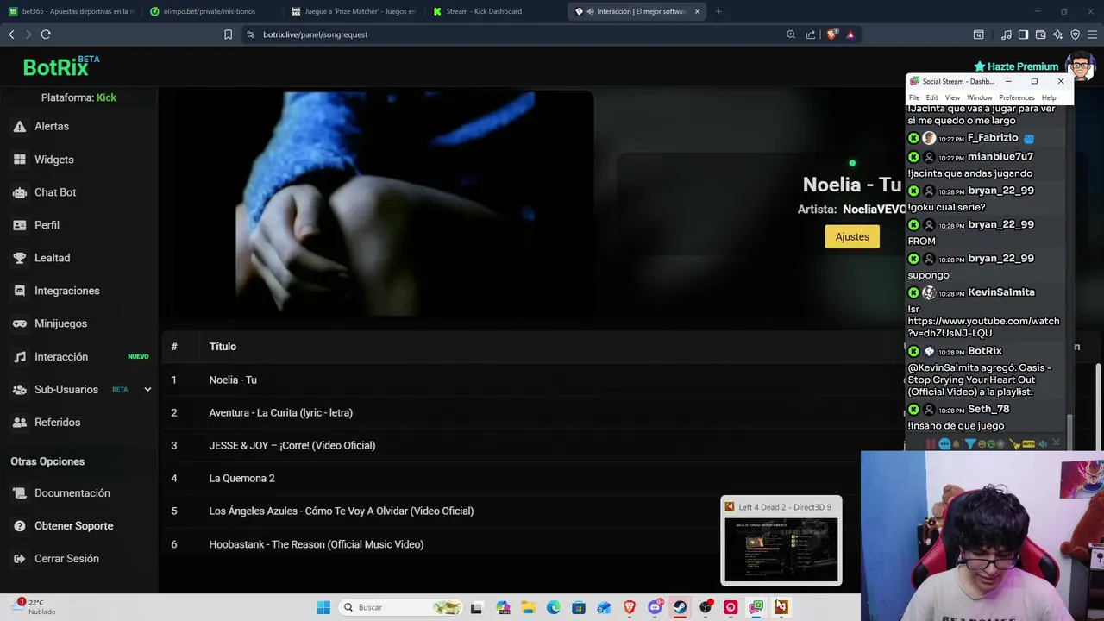Bookmark this page icon
Screen dimensions: 1104x621
pos(228,34)
